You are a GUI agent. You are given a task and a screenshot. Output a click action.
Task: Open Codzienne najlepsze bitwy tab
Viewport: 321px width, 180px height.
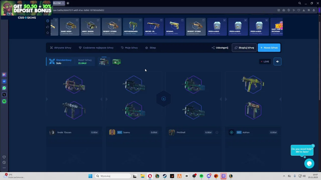[96, 48]
